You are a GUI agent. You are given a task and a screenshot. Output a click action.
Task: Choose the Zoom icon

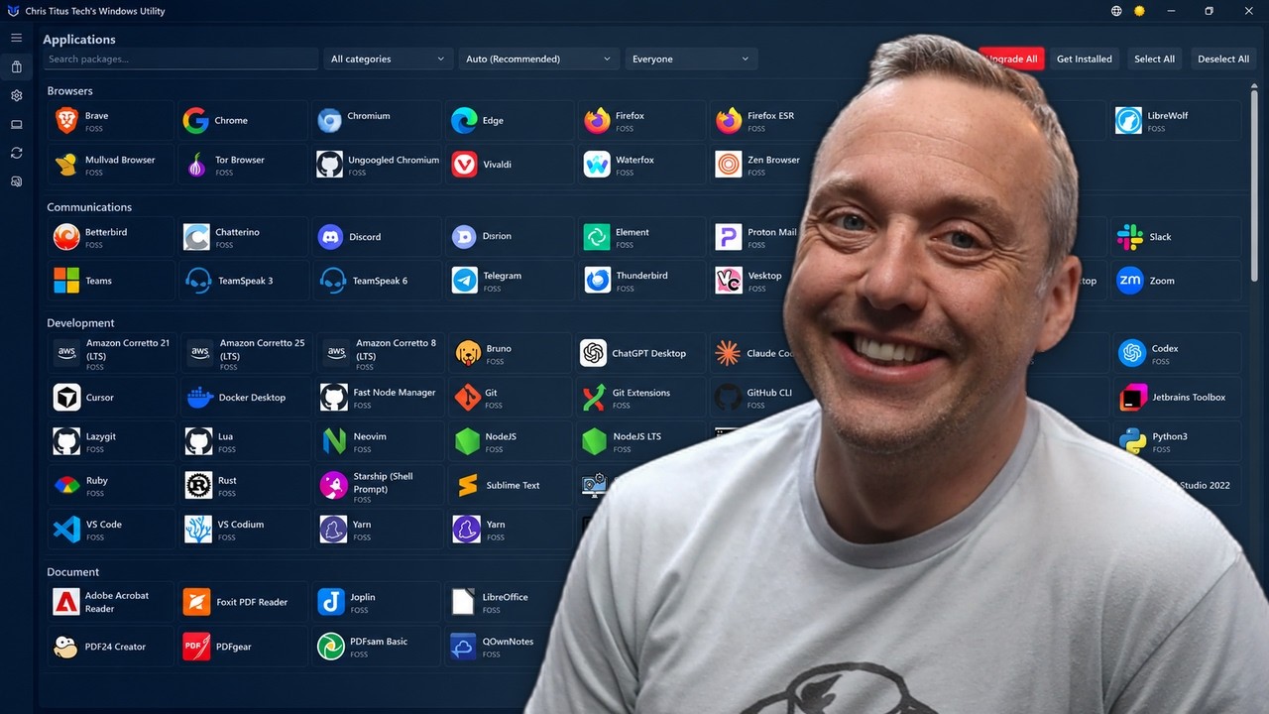tap(1130, 281)
